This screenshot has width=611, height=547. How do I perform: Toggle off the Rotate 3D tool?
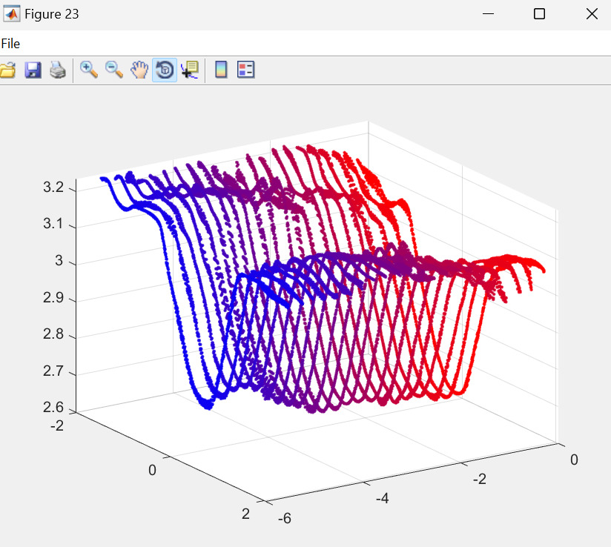[165, 70]
